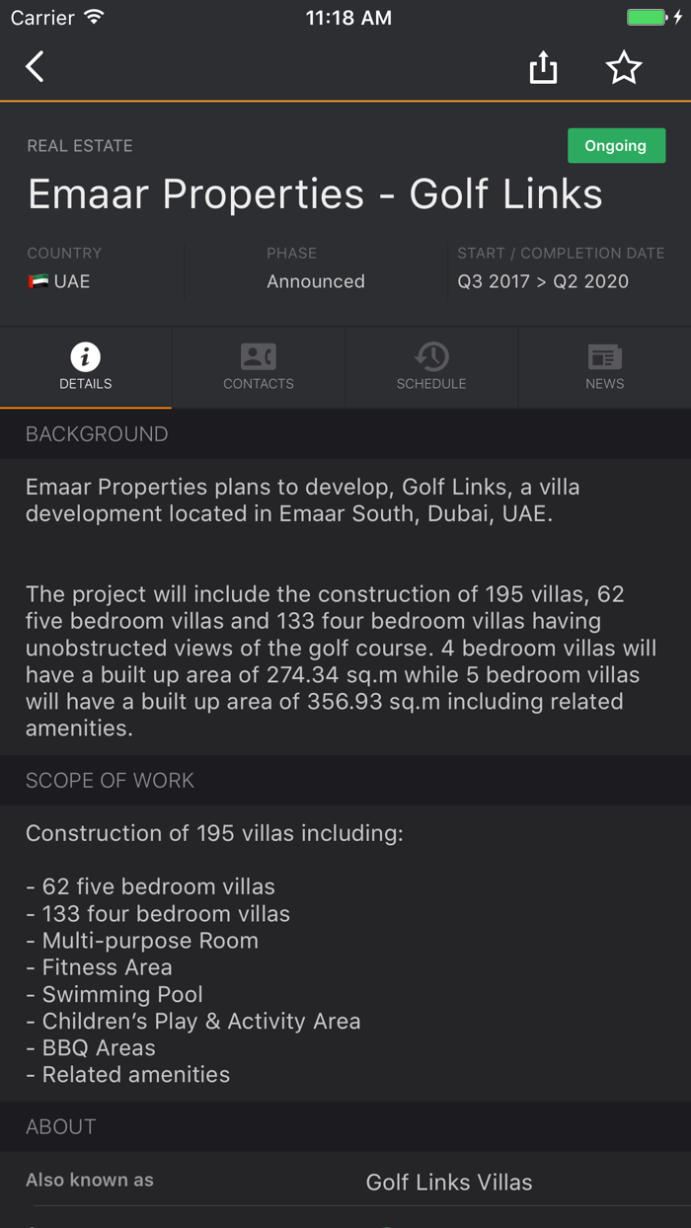Image resolution: width=691 pixels, height=1228 pixels.
Task: Go back with the back arrow icon
Action: tap(34, 66)
